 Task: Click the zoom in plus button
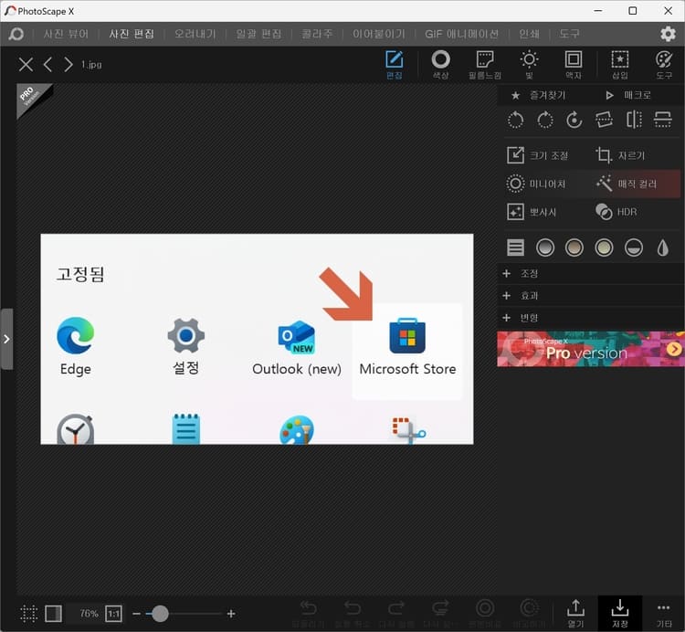(x=231, y=614)
